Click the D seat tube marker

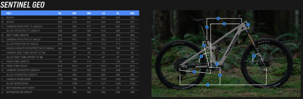[204, 45]
